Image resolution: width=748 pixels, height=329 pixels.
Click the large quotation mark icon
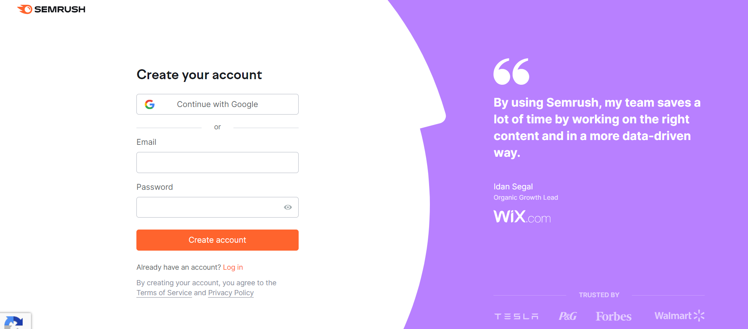[511, 72]
